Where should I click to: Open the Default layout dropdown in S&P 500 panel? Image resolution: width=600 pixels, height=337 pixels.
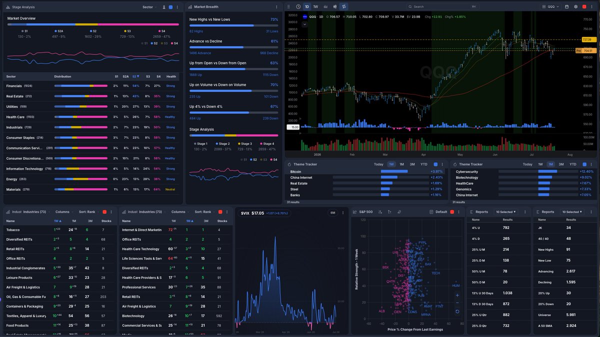(x=438, y=211)
